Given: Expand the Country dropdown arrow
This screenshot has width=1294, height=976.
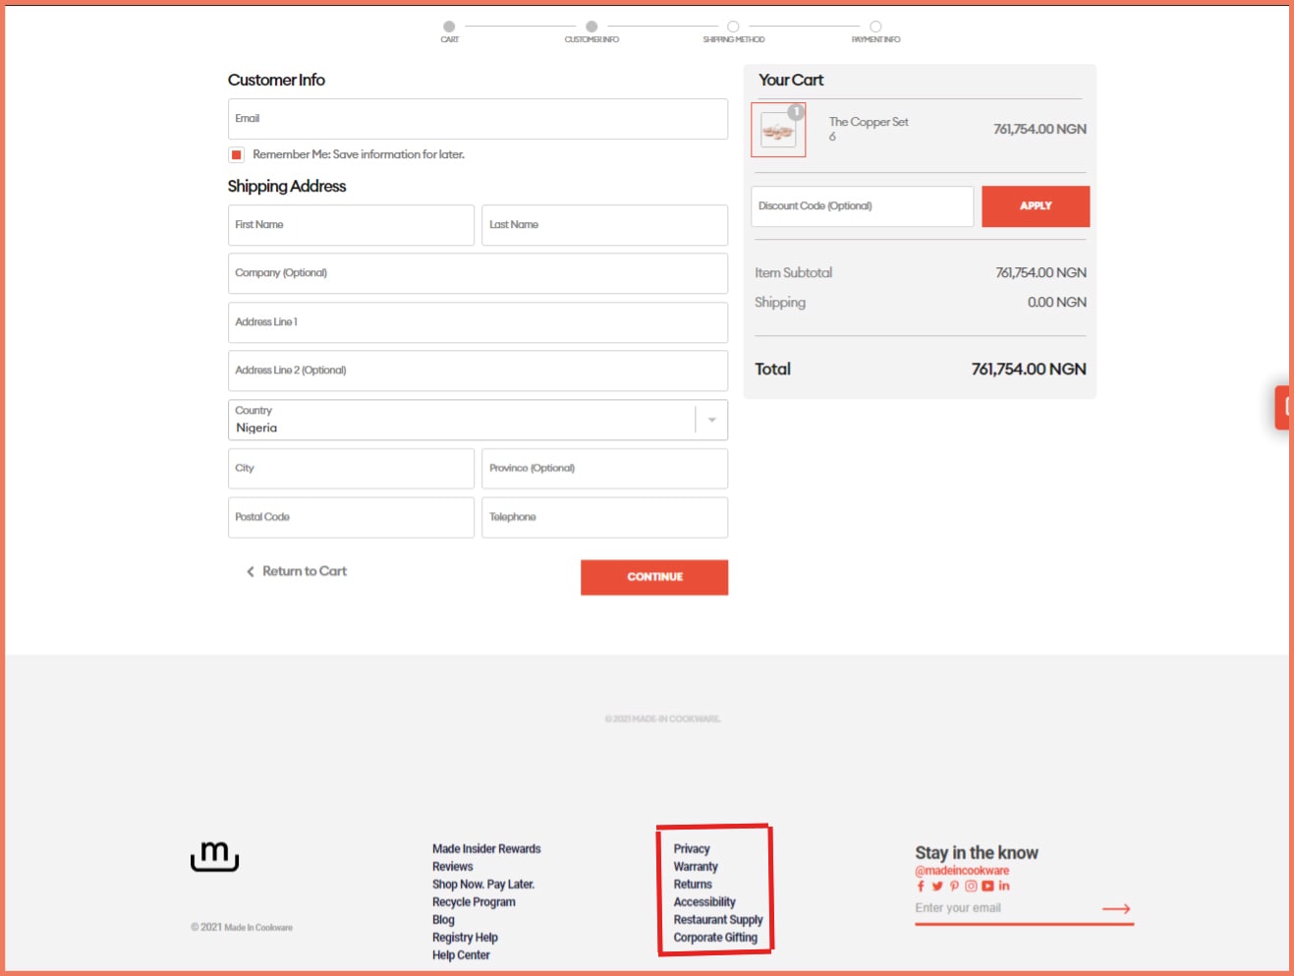Looking at the screenshot, I should 711,420.
